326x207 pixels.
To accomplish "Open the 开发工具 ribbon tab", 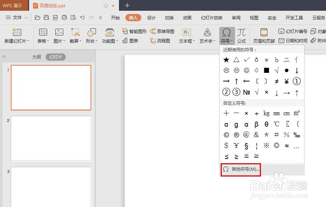I will 294,18.
